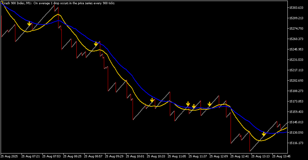The height and width of the screenshot is (160, 308).
Task: Select the yellow down arrow at 11:37
Action: pos(188,104)
